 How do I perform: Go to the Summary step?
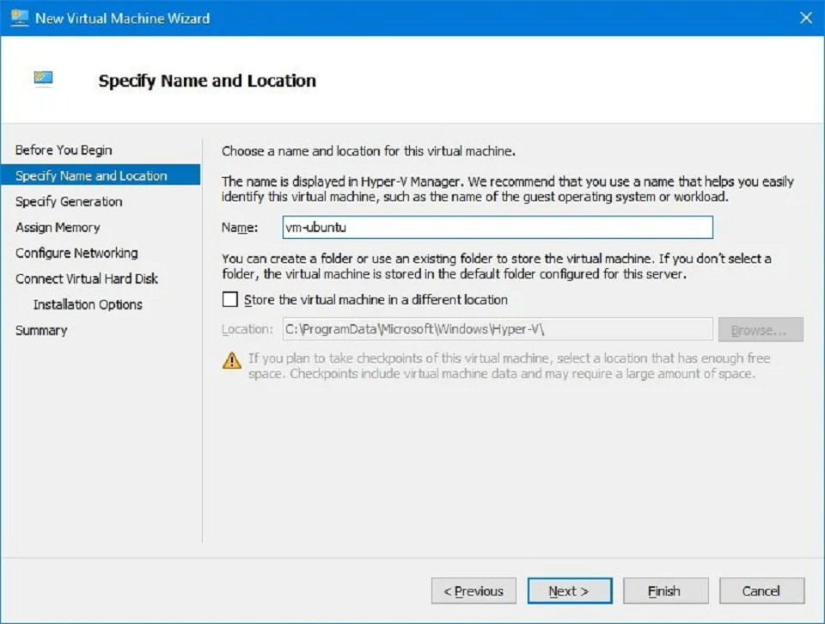coord(41,330)
